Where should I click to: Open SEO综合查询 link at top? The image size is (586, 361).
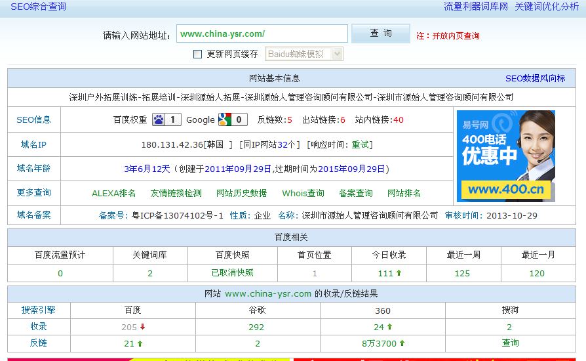[x=38, y=7]
